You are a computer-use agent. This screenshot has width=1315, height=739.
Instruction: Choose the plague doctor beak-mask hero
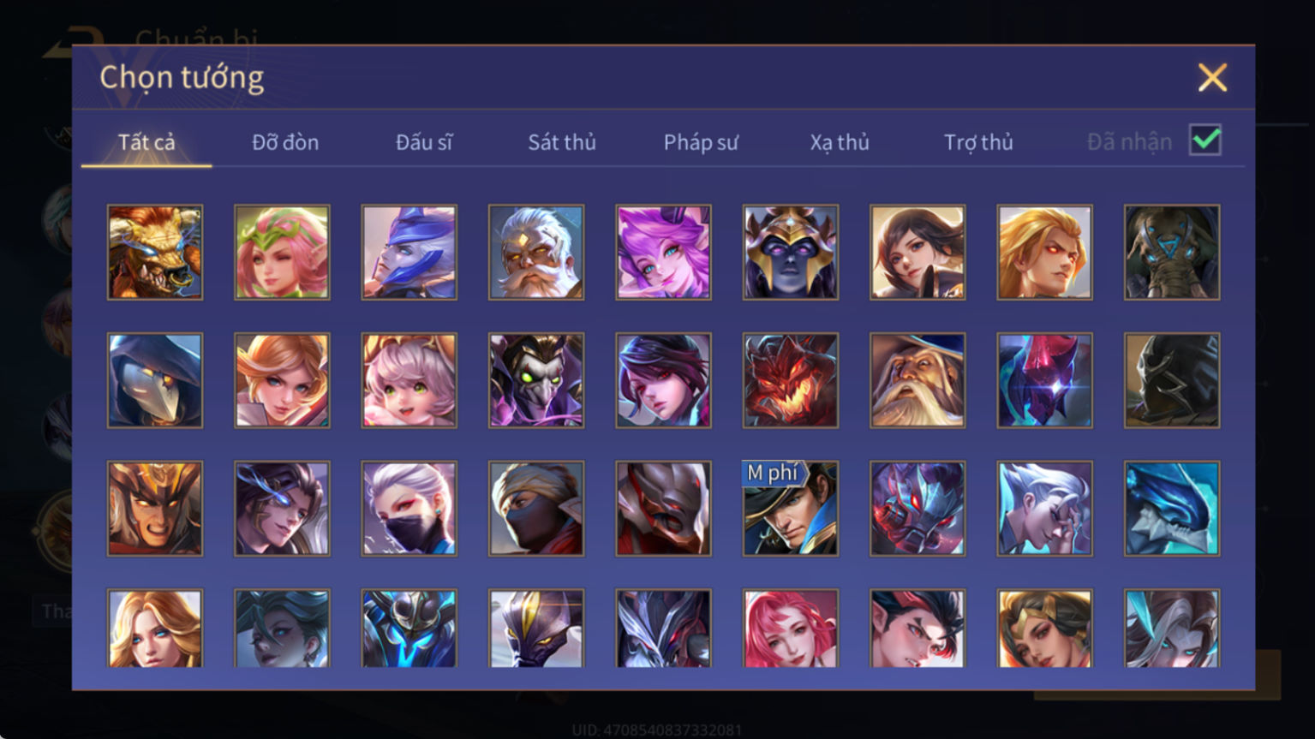pyautogui.click(x=155, y=380)
